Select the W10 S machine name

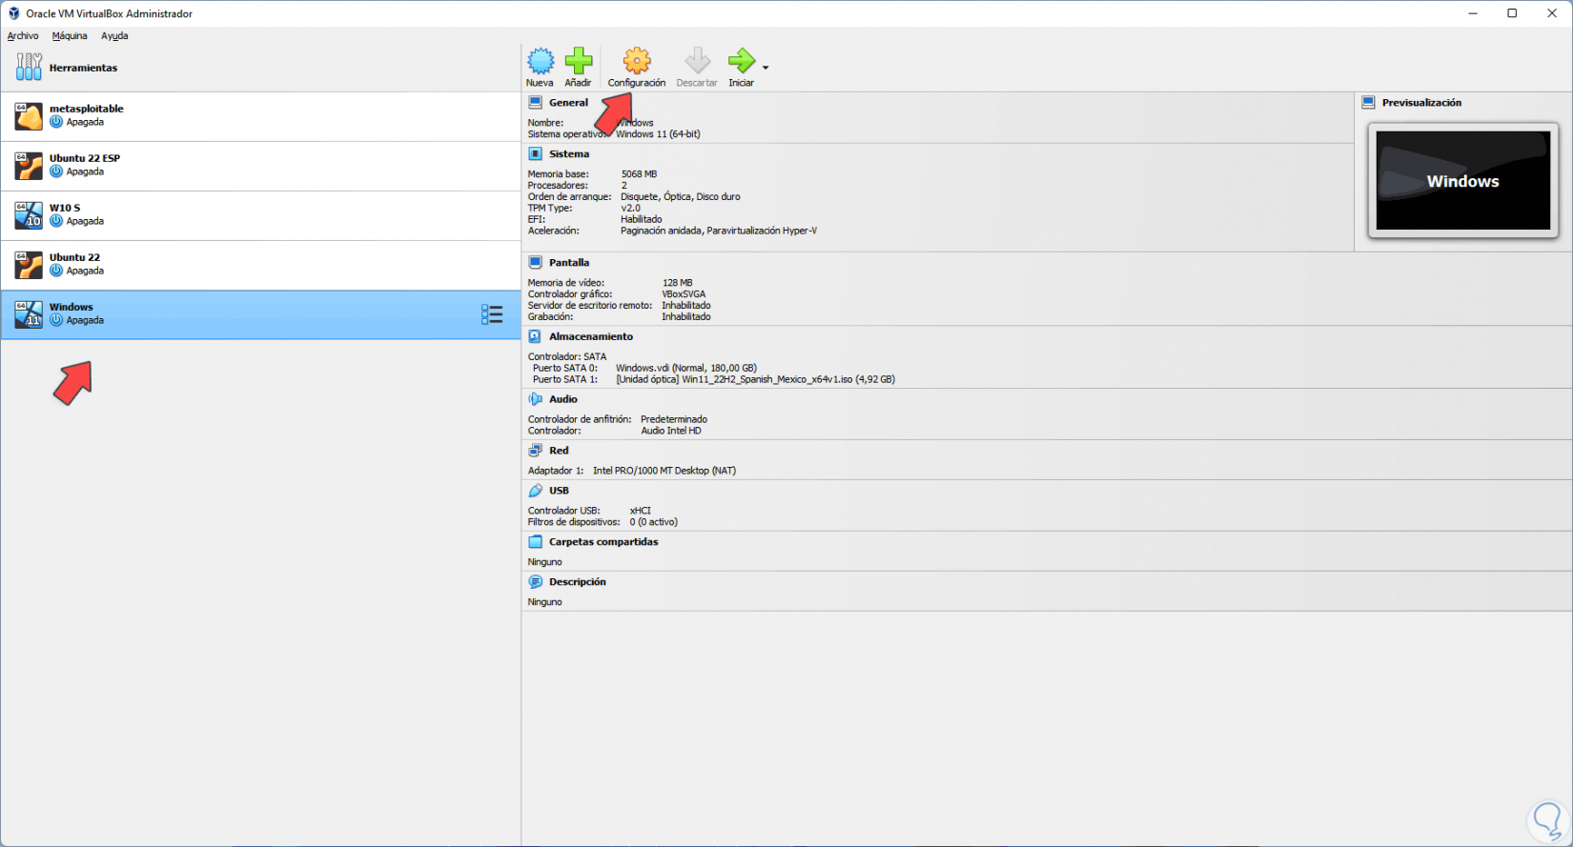tap(65, 208)
